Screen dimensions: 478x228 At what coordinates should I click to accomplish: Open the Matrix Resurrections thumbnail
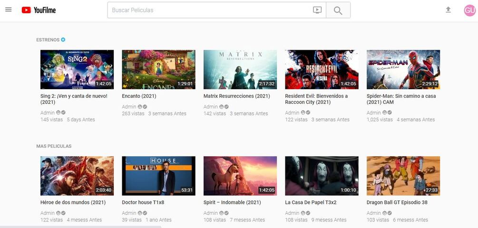pyautogui.click(x=240, y=69)
